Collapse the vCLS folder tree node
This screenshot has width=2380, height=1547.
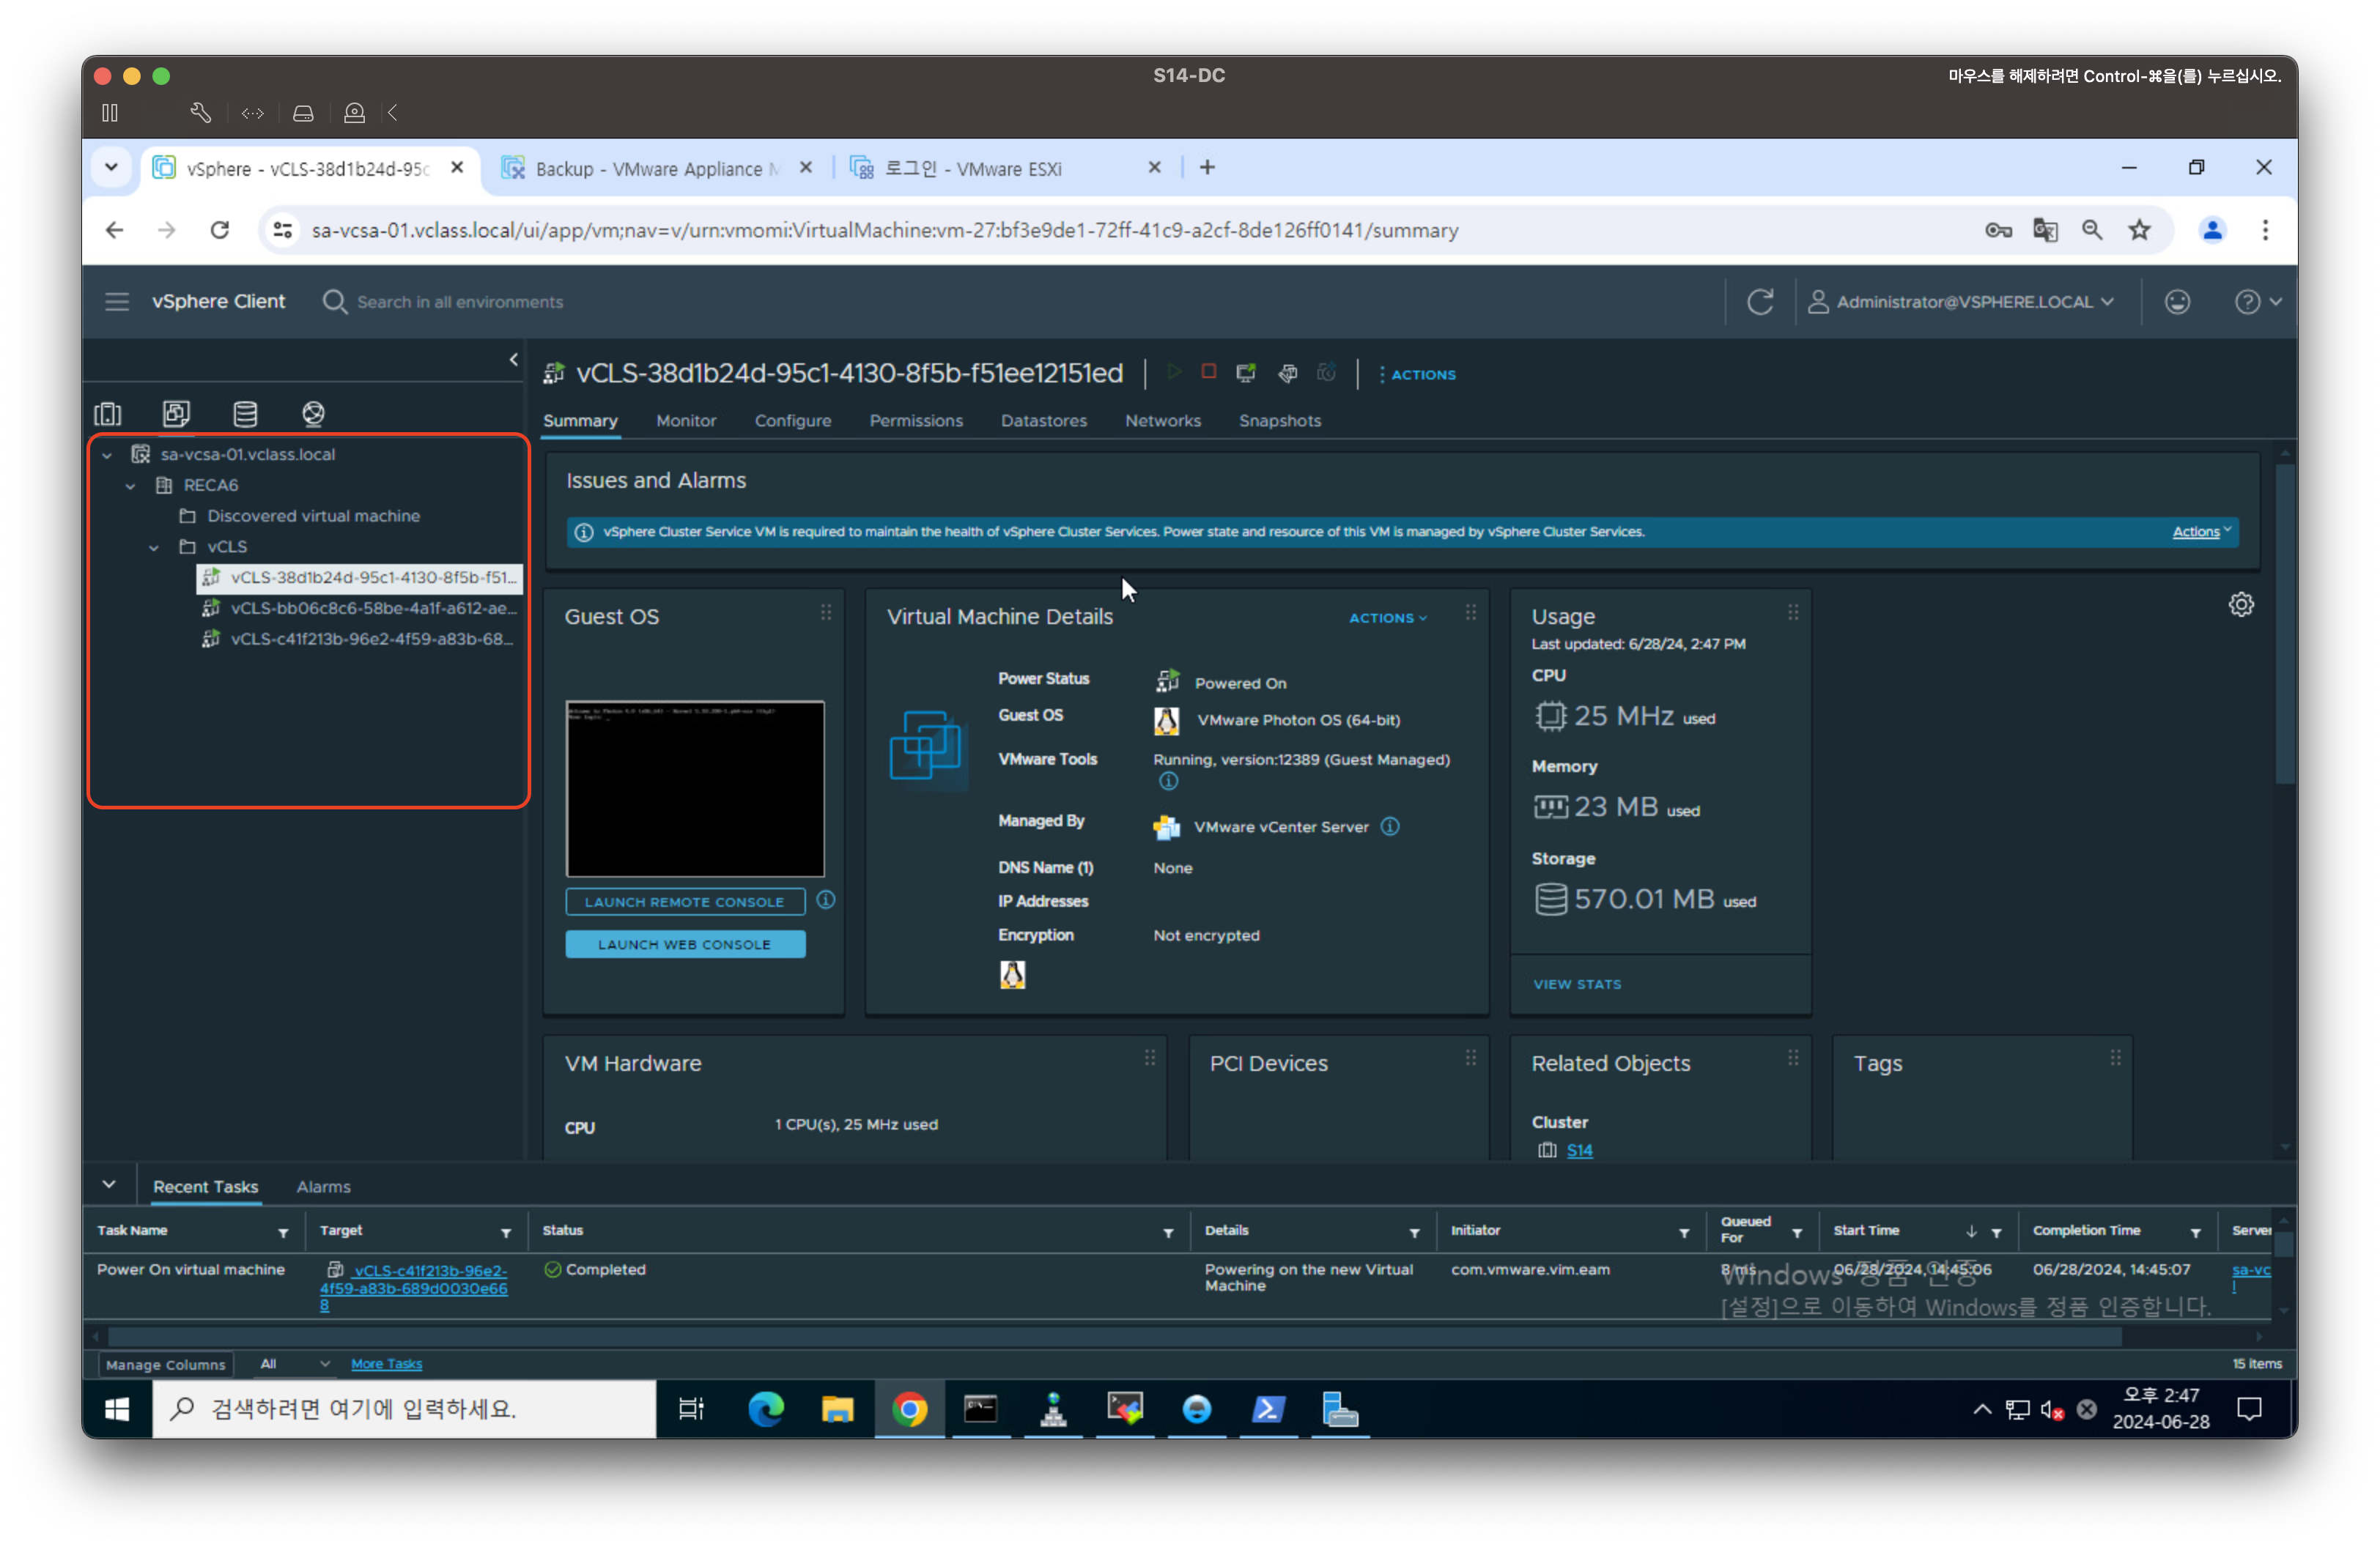[154, 548]
